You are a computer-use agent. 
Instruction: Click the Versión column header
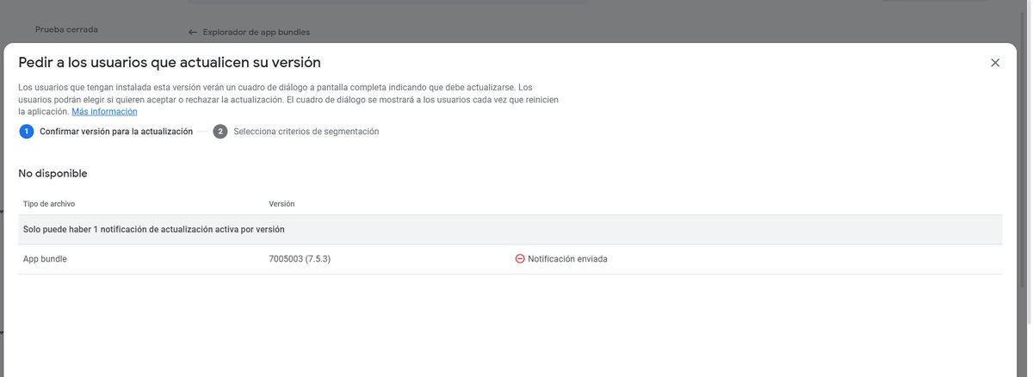281,204
